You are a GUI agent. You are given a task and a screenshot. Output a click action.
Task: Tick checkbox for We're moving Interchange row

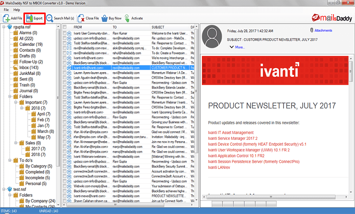(x=65, y=58)
